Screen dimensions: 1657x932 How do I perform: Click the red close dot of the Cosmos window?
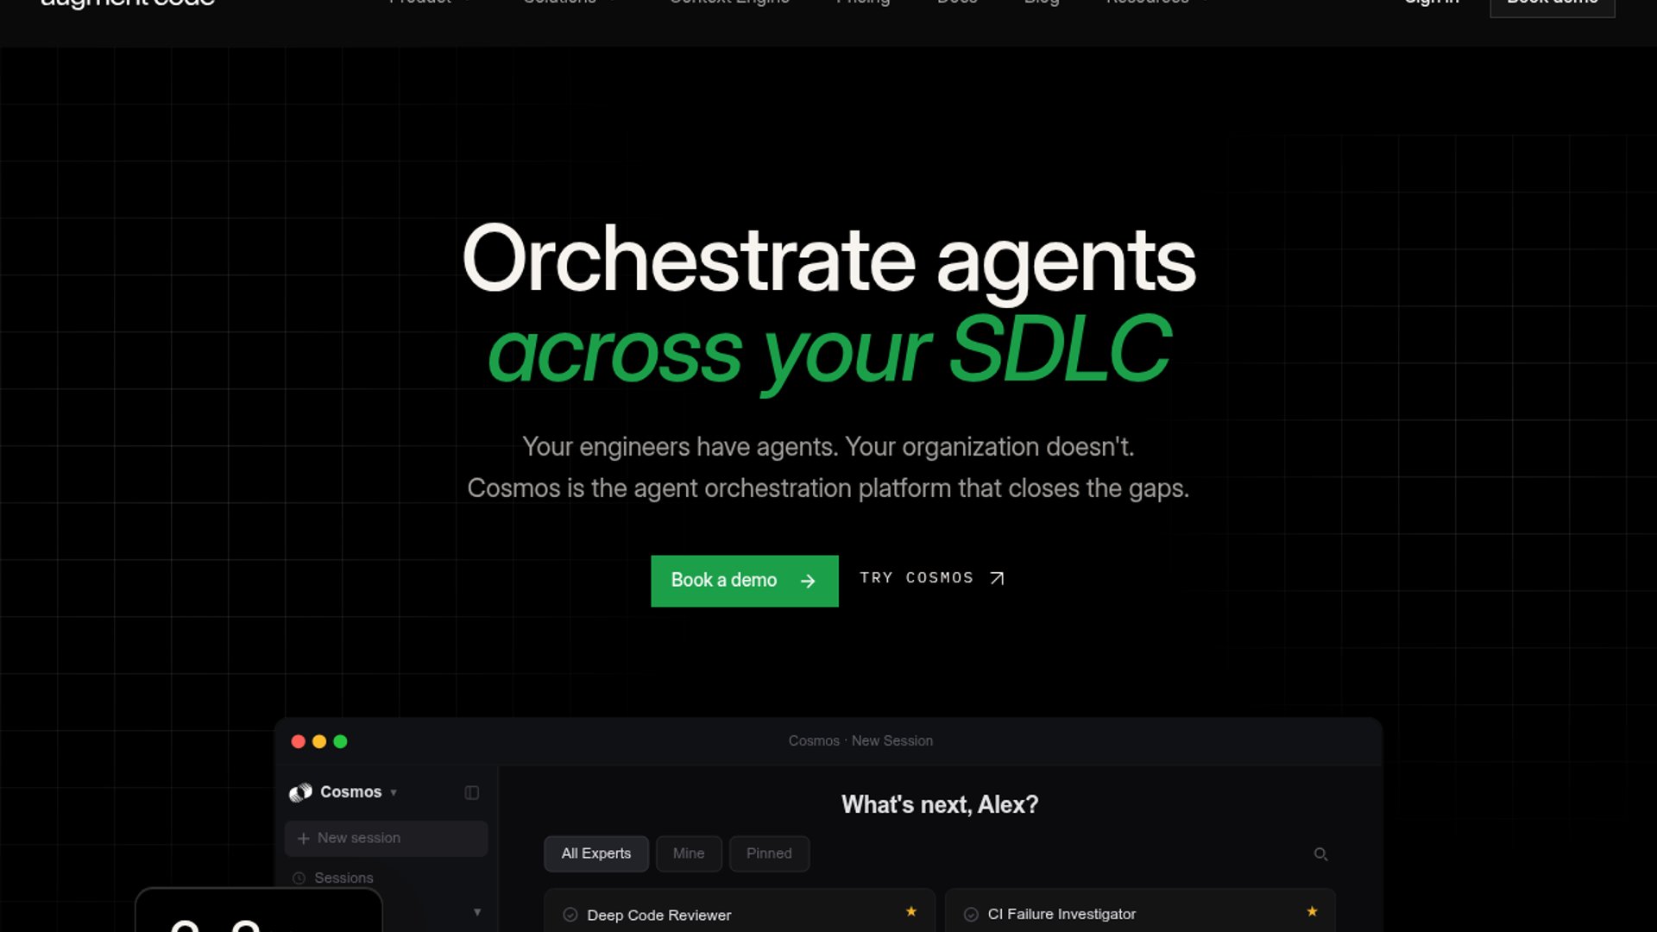[x=299, y=741]
